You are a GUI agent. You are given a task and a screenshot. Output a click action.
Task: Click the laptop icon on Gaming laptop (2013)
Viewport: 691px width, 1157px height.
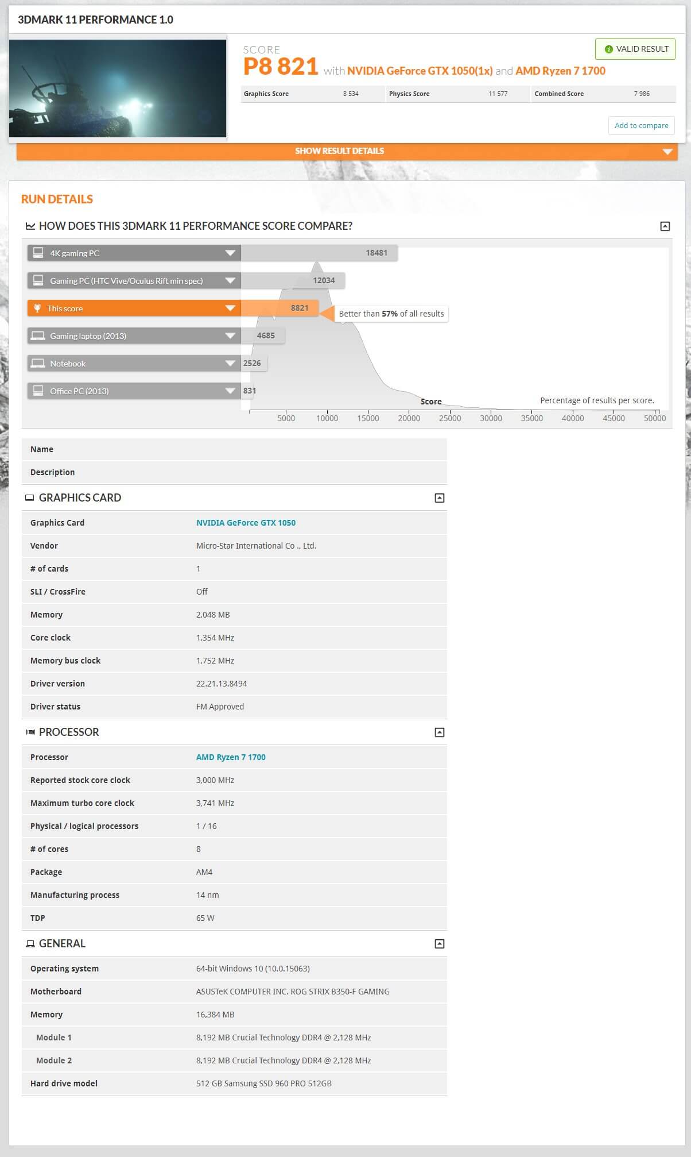tap(38, 335)
